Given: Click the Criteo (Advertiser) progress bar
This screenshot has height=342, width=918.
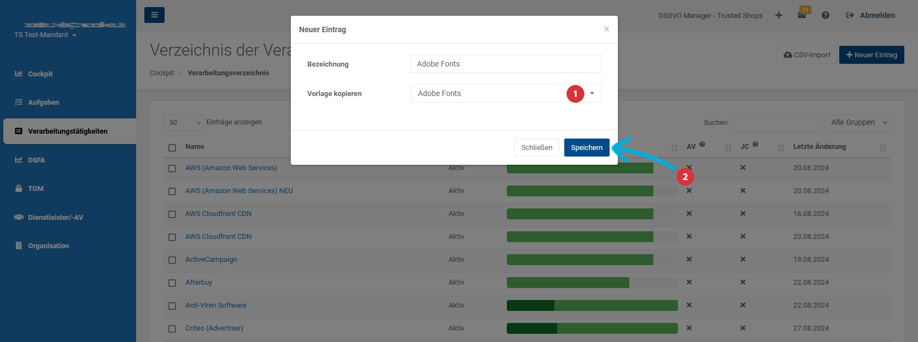Looking at the screenshot, I should click(592, 328).
